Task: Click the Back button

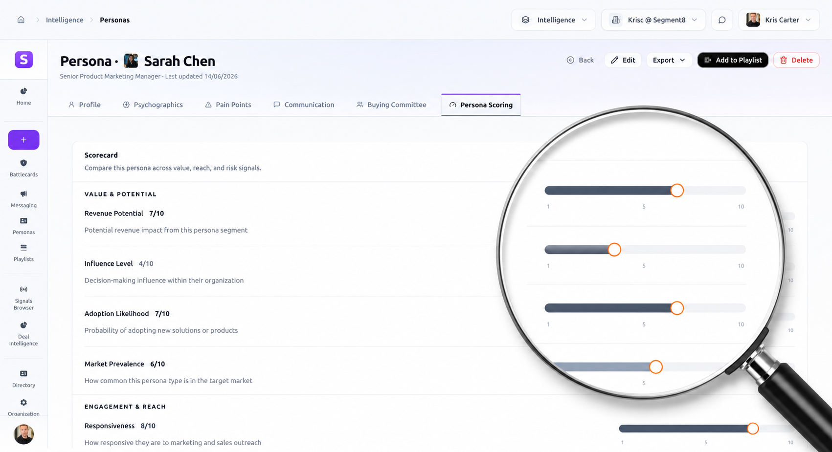Action: pos(580,60)
